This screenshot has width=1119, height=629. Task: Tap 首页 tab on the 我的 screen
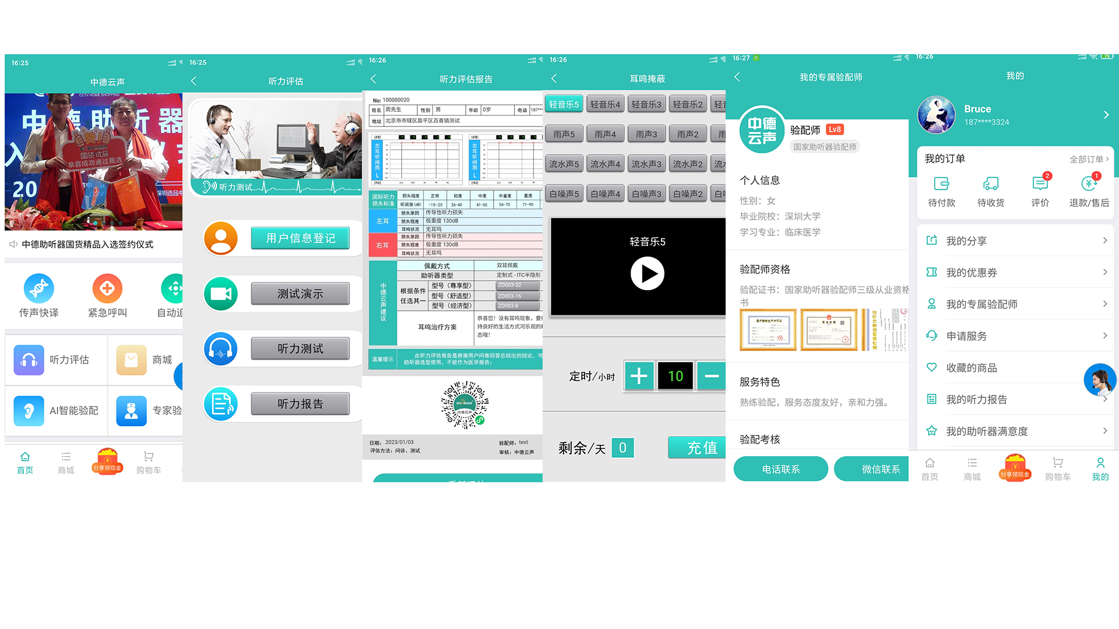(x=930, y=469)
